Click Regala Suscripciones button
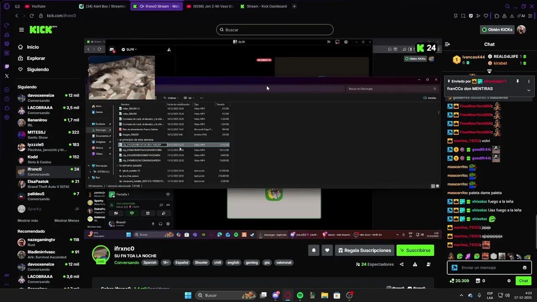 (x=365, y=250)
